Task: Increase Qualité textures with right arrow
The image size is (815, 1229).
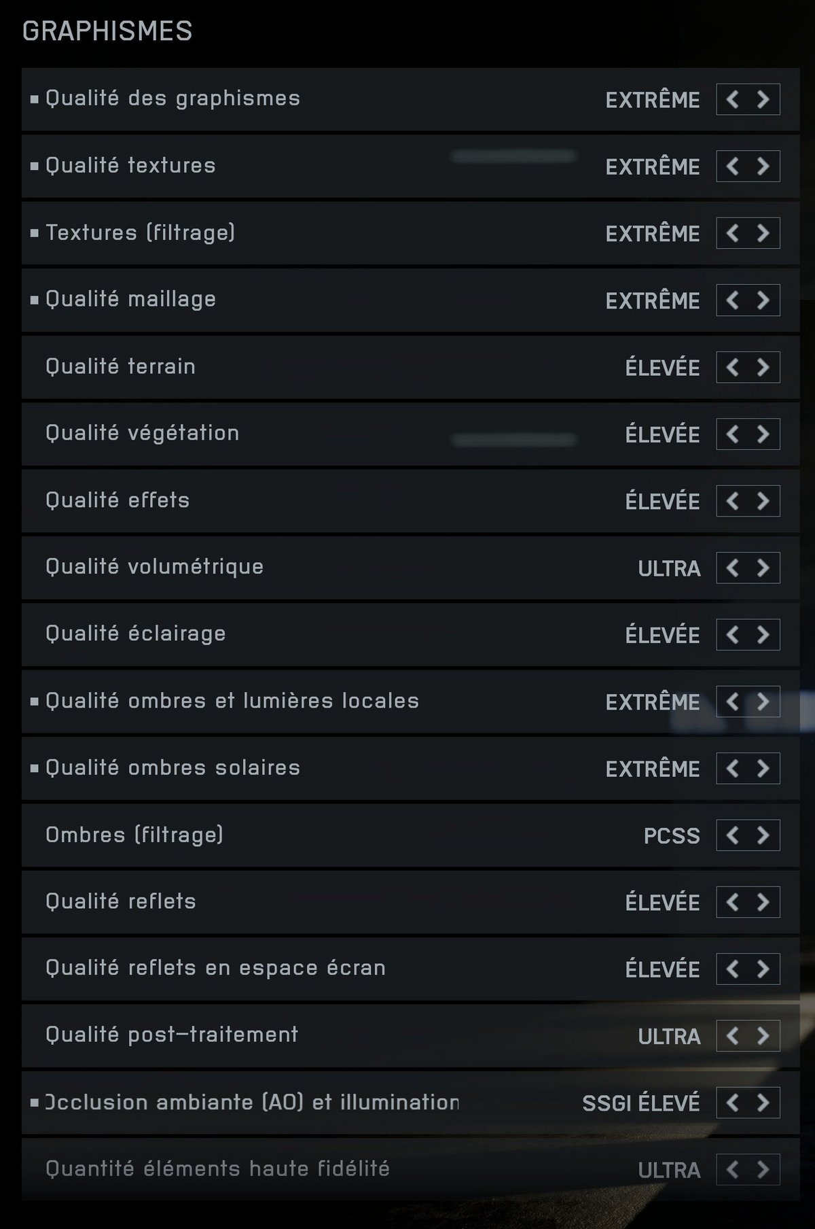Action: click(763, 166)
